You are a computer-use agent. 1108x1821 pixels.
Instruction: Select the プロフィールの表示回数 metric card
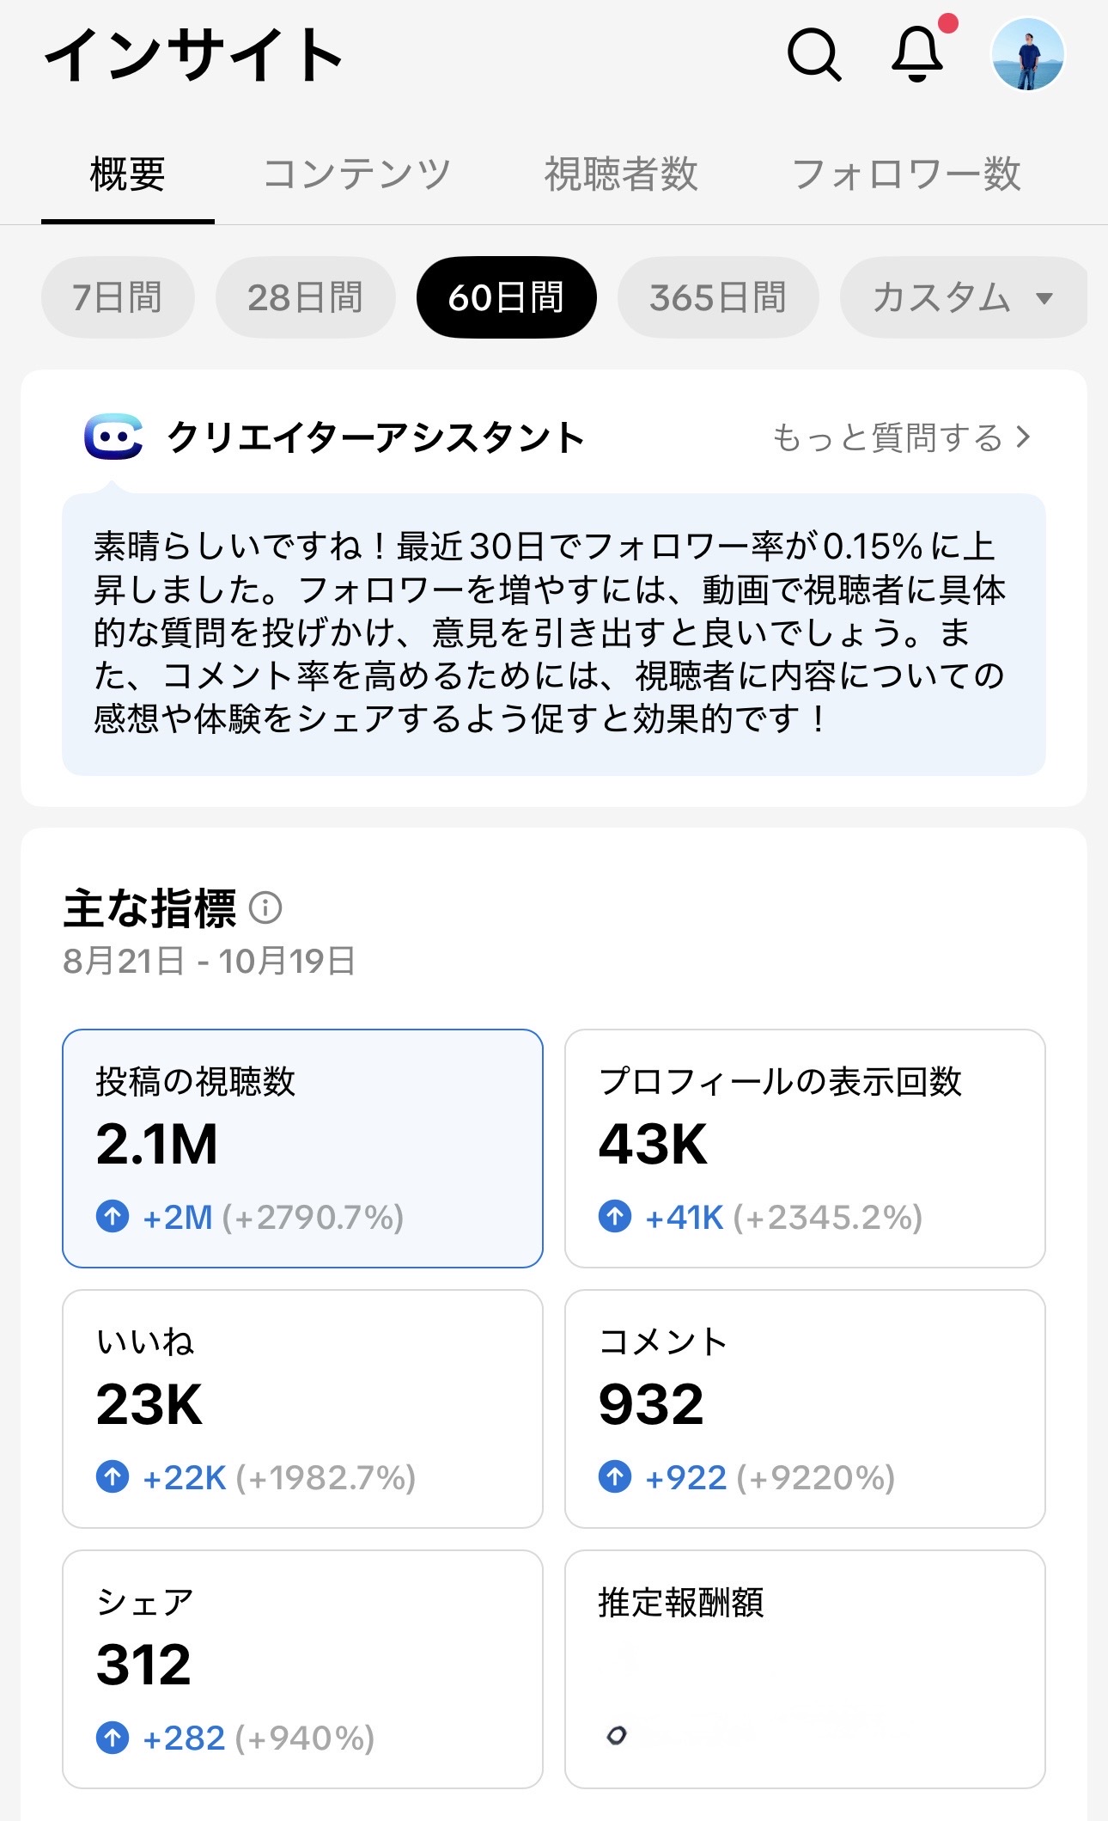pyautogui.click(x=804, y=1147)
